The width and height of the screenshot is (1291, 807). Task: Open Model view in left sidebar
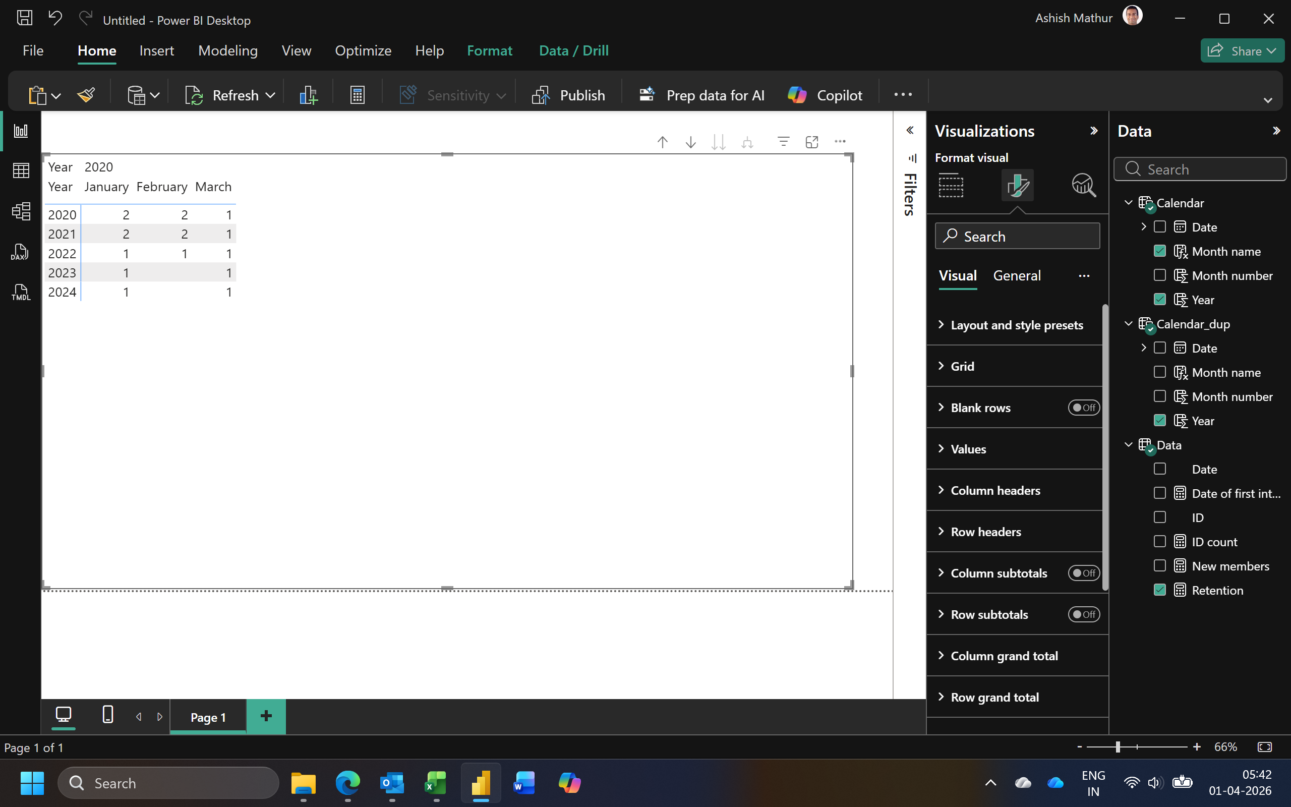21,211
